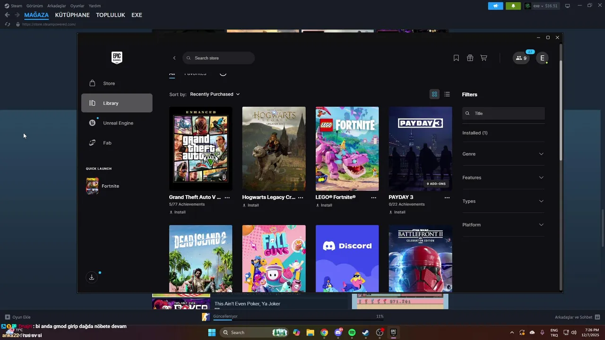Open Unreal Engine in Epic sidebar
Screen dimensions: 605x340
117,123
